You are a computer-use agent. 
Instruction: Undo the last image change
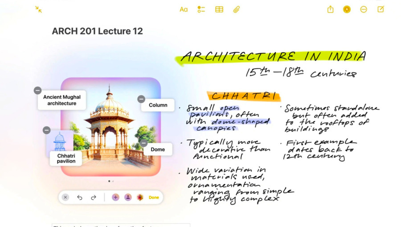80,197
